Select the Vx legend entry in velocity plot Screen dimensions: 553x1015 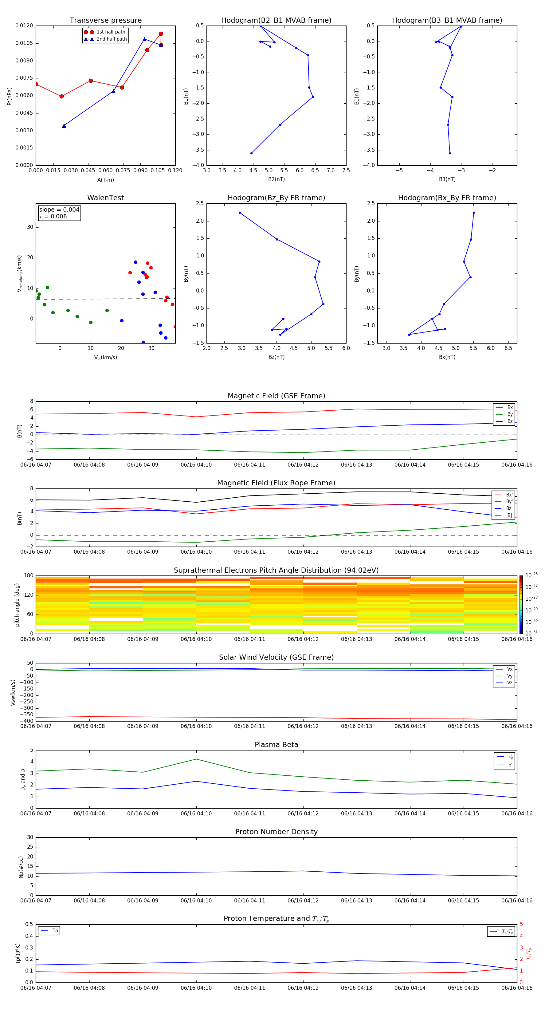coord(504,669)
